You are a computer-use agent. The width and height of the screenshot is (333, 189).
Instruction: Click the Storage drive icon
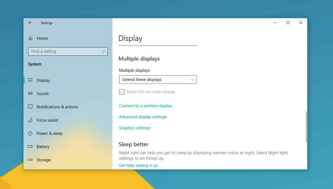coord(30,160)
